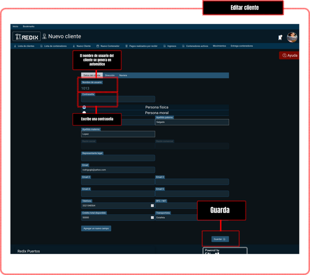Viewport: 310px width, 275px height.
Task: Switch to the Naviera tab
Action: 123,75
